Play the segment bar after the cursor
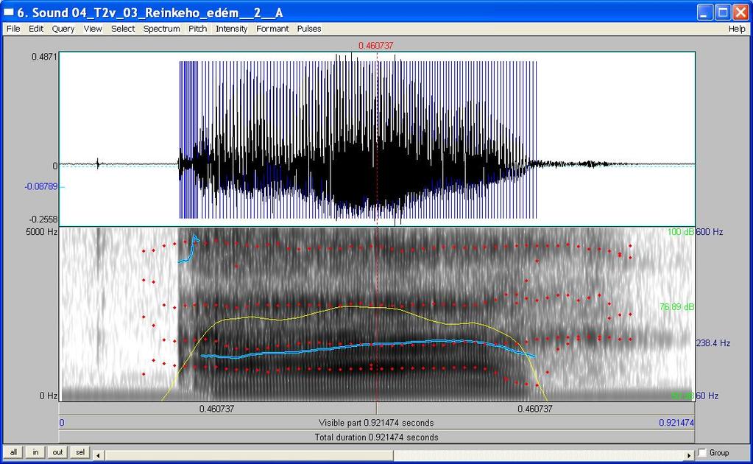The width and height of the screenshot is (753, 464). [x=535, y=409]
